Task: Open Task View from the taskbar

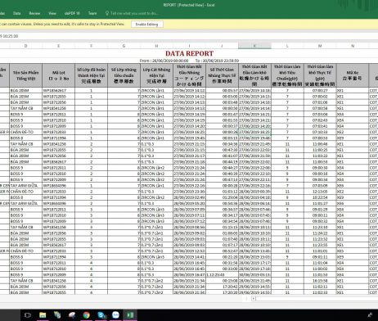Action: pyautogui.click(x=28, y=315)
